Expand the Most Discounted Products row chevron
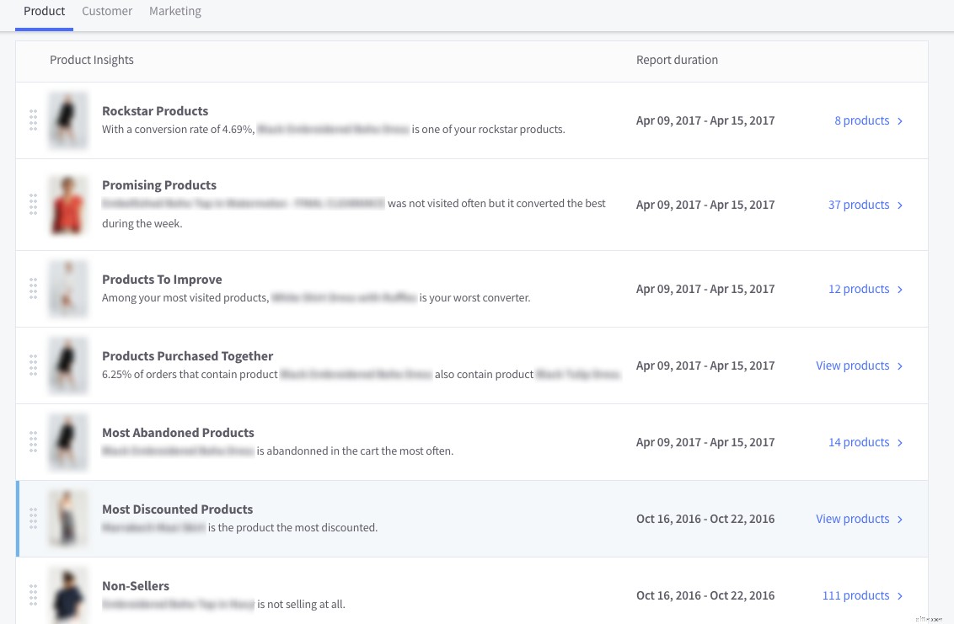The width and height of the screenshot is (954, 624). pyautogui.click(x=899, y=519)
